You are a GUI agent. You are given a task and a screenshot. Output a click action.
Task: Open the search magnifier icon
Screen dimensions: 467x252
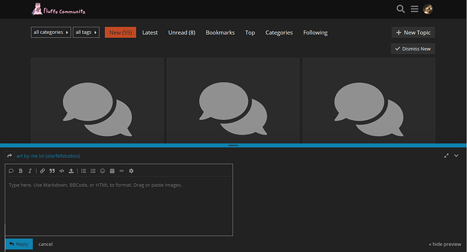click(x=401, y=9)
